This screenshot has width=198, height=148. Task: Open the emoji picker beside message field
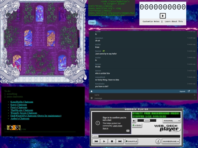[x=92, y=98]
